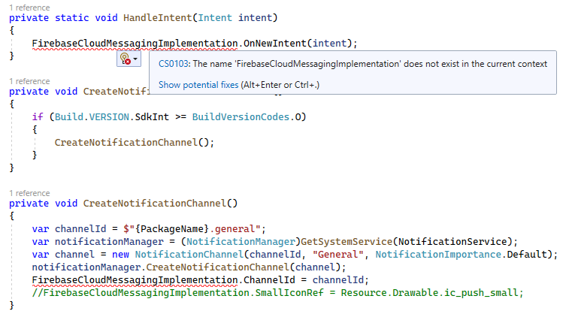Click the "General" string literal

[337, 254]
